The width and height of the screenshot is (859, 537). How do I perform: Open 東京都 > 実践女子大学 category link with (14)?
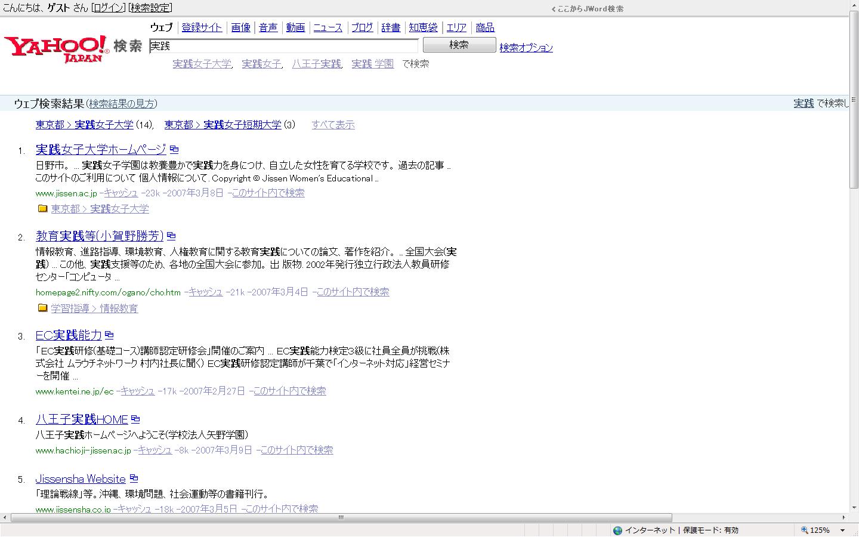(x=84, y=125)
